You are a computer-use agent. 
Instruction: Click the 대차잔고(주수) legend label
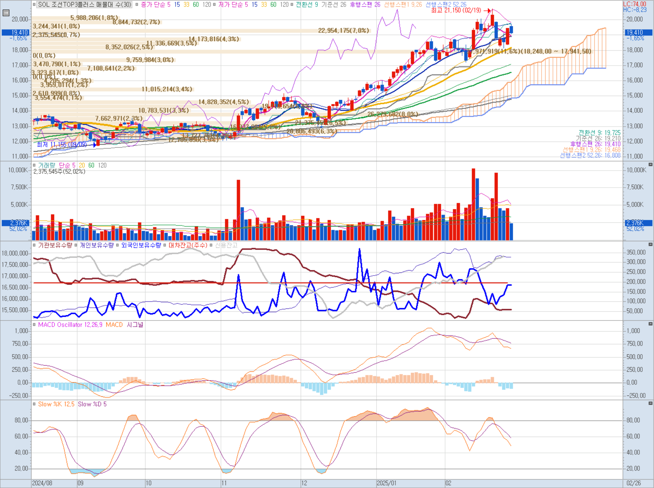188,245
